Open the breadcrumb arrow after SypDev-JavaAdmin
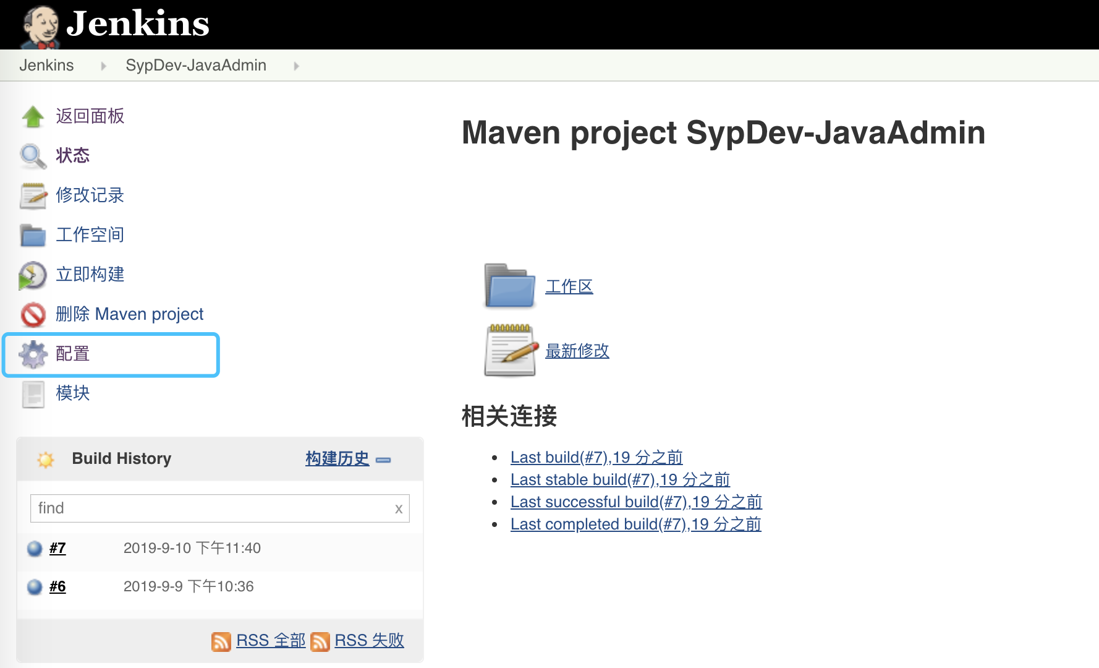The image size is (1099, 668). click(296, 66)
